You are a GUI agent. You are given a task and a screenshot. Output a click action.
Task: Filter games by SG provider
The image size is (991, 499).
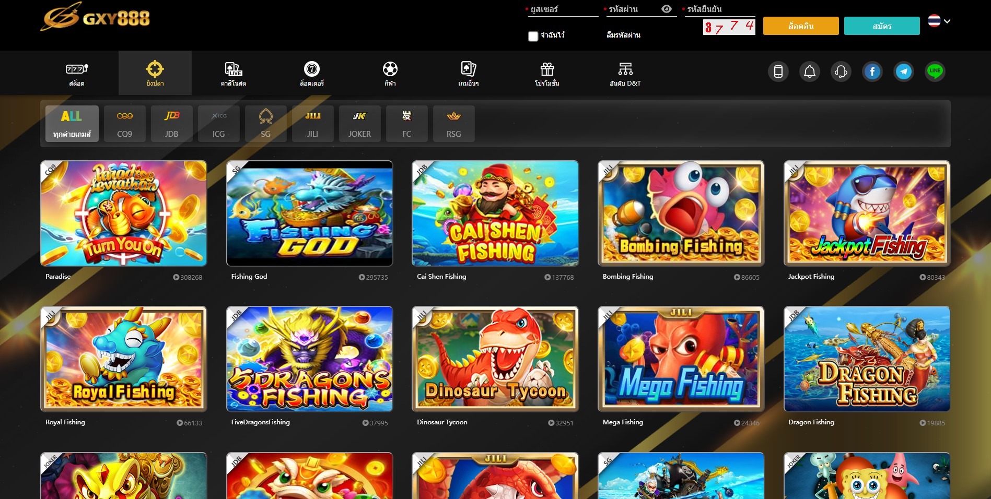[266, 124]
